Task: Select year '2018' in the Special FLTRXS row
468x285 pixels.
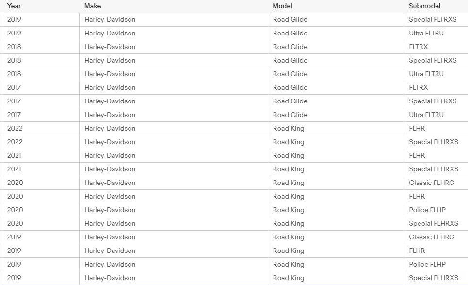Action: click(14, 60)
